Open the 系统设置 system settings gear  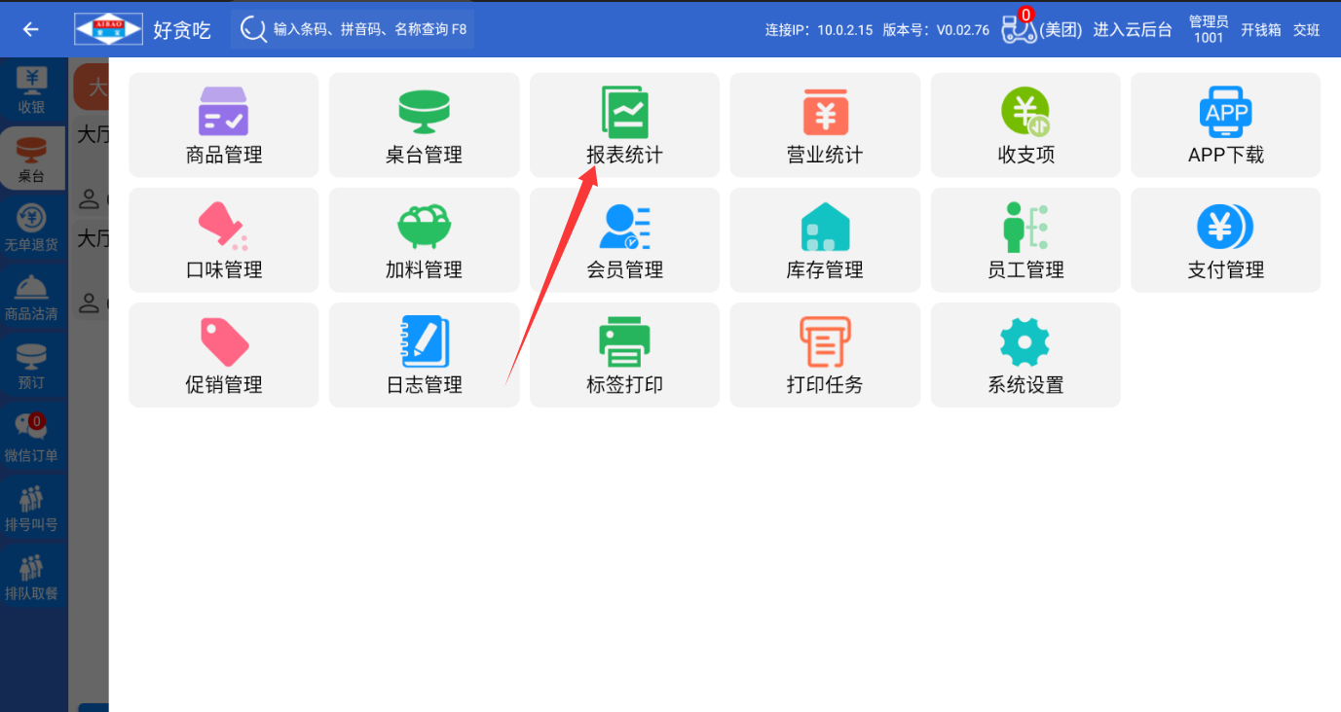click(1025, 343)
